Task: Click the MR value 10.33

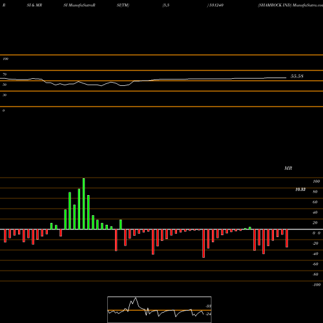Action: 300,189
